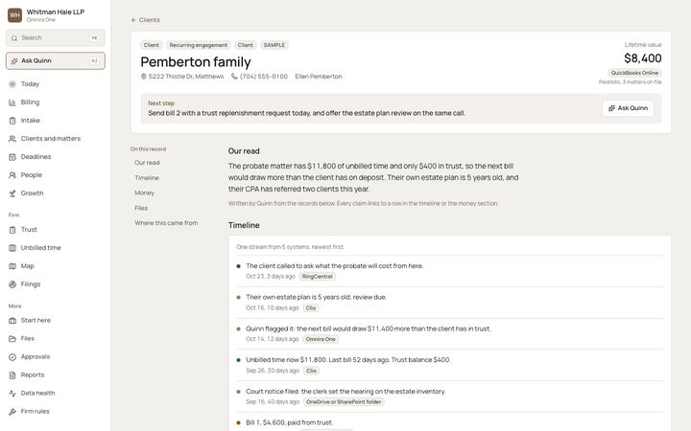
Task: Open Data health in the sidebar
Action: 55,394
